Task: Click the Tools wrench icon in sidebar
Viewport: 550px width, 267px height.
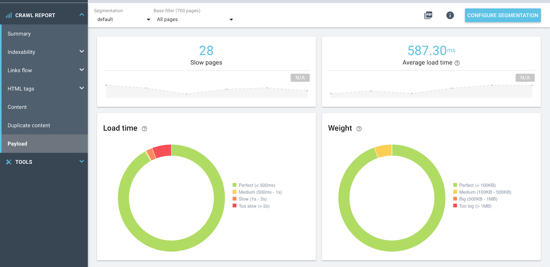Action: pos(9,162)
